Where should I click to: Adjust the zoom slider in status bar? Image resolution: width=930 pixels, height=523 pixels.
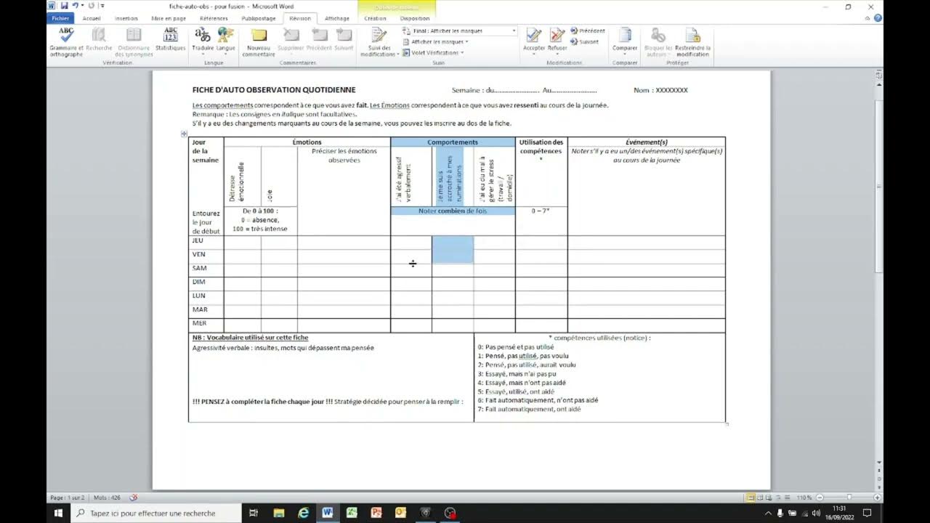849,498
